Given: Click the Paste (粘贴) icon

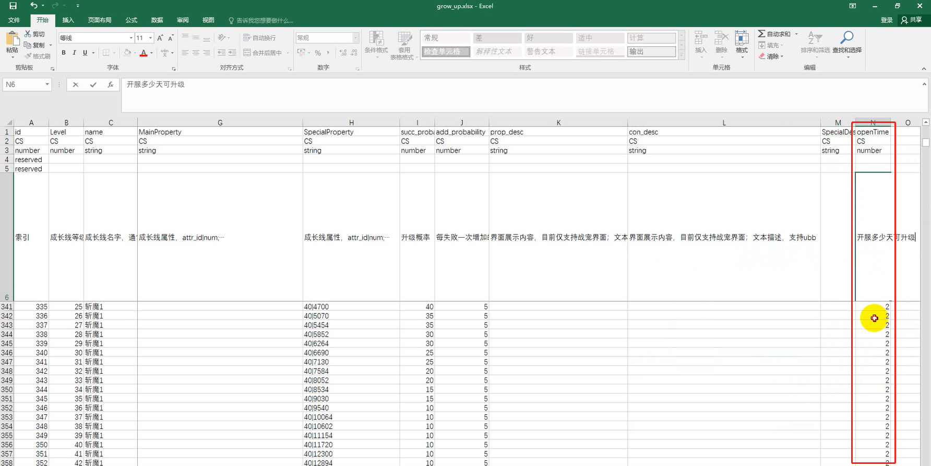Looking at the screenshot, I should [11, 39].
